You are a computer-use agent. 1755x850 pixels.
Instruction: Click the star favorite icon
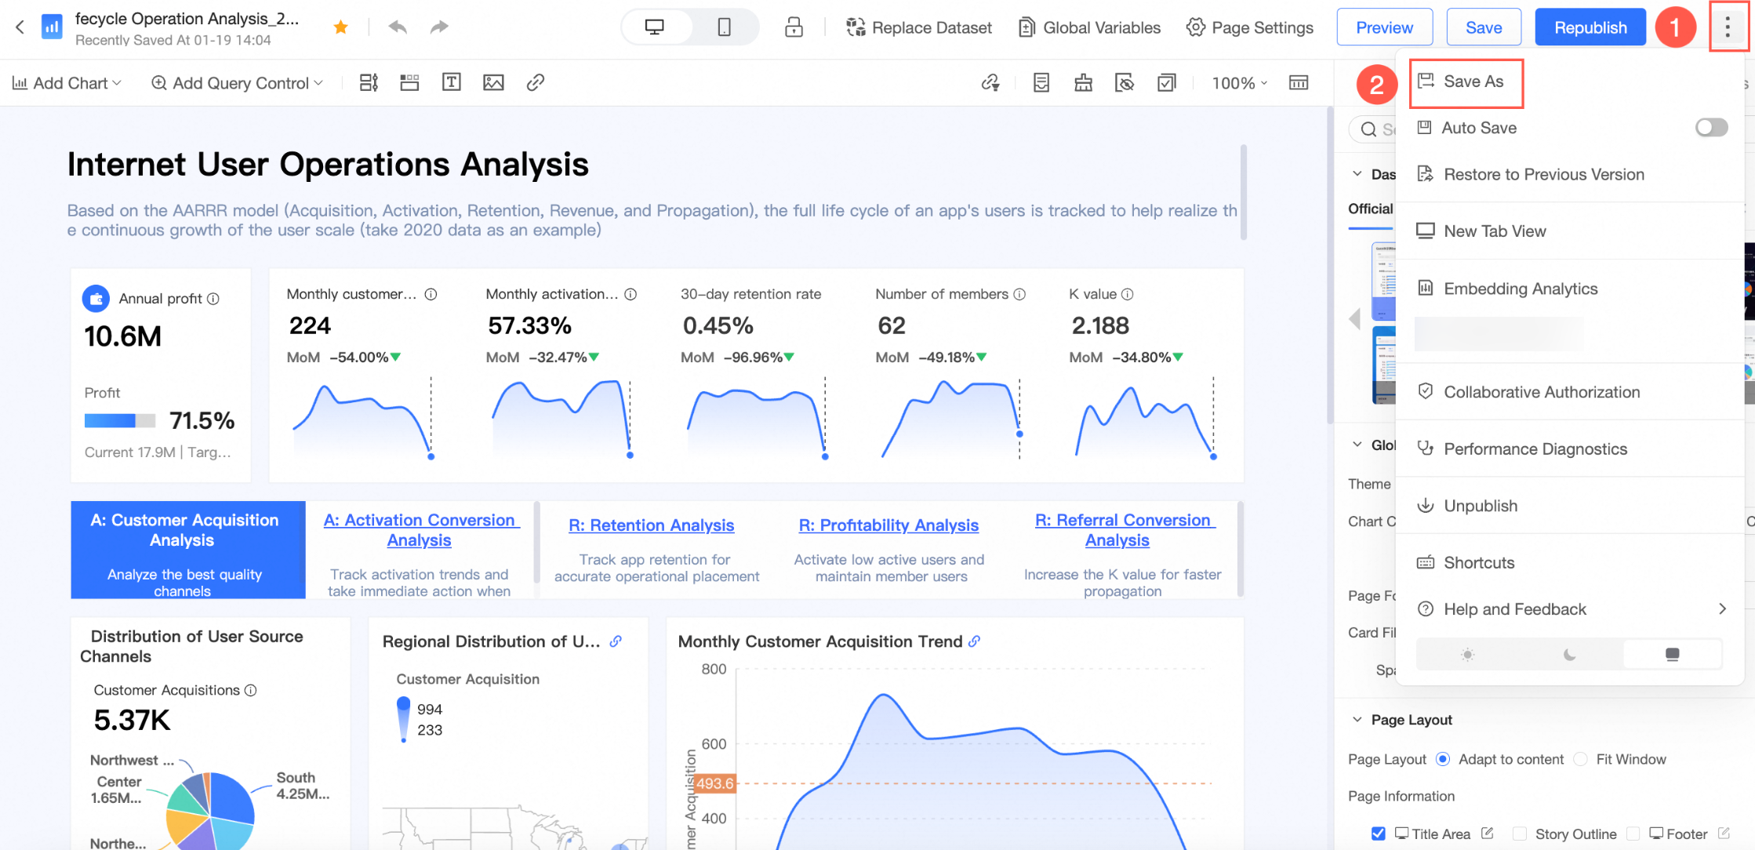point(340,27)
